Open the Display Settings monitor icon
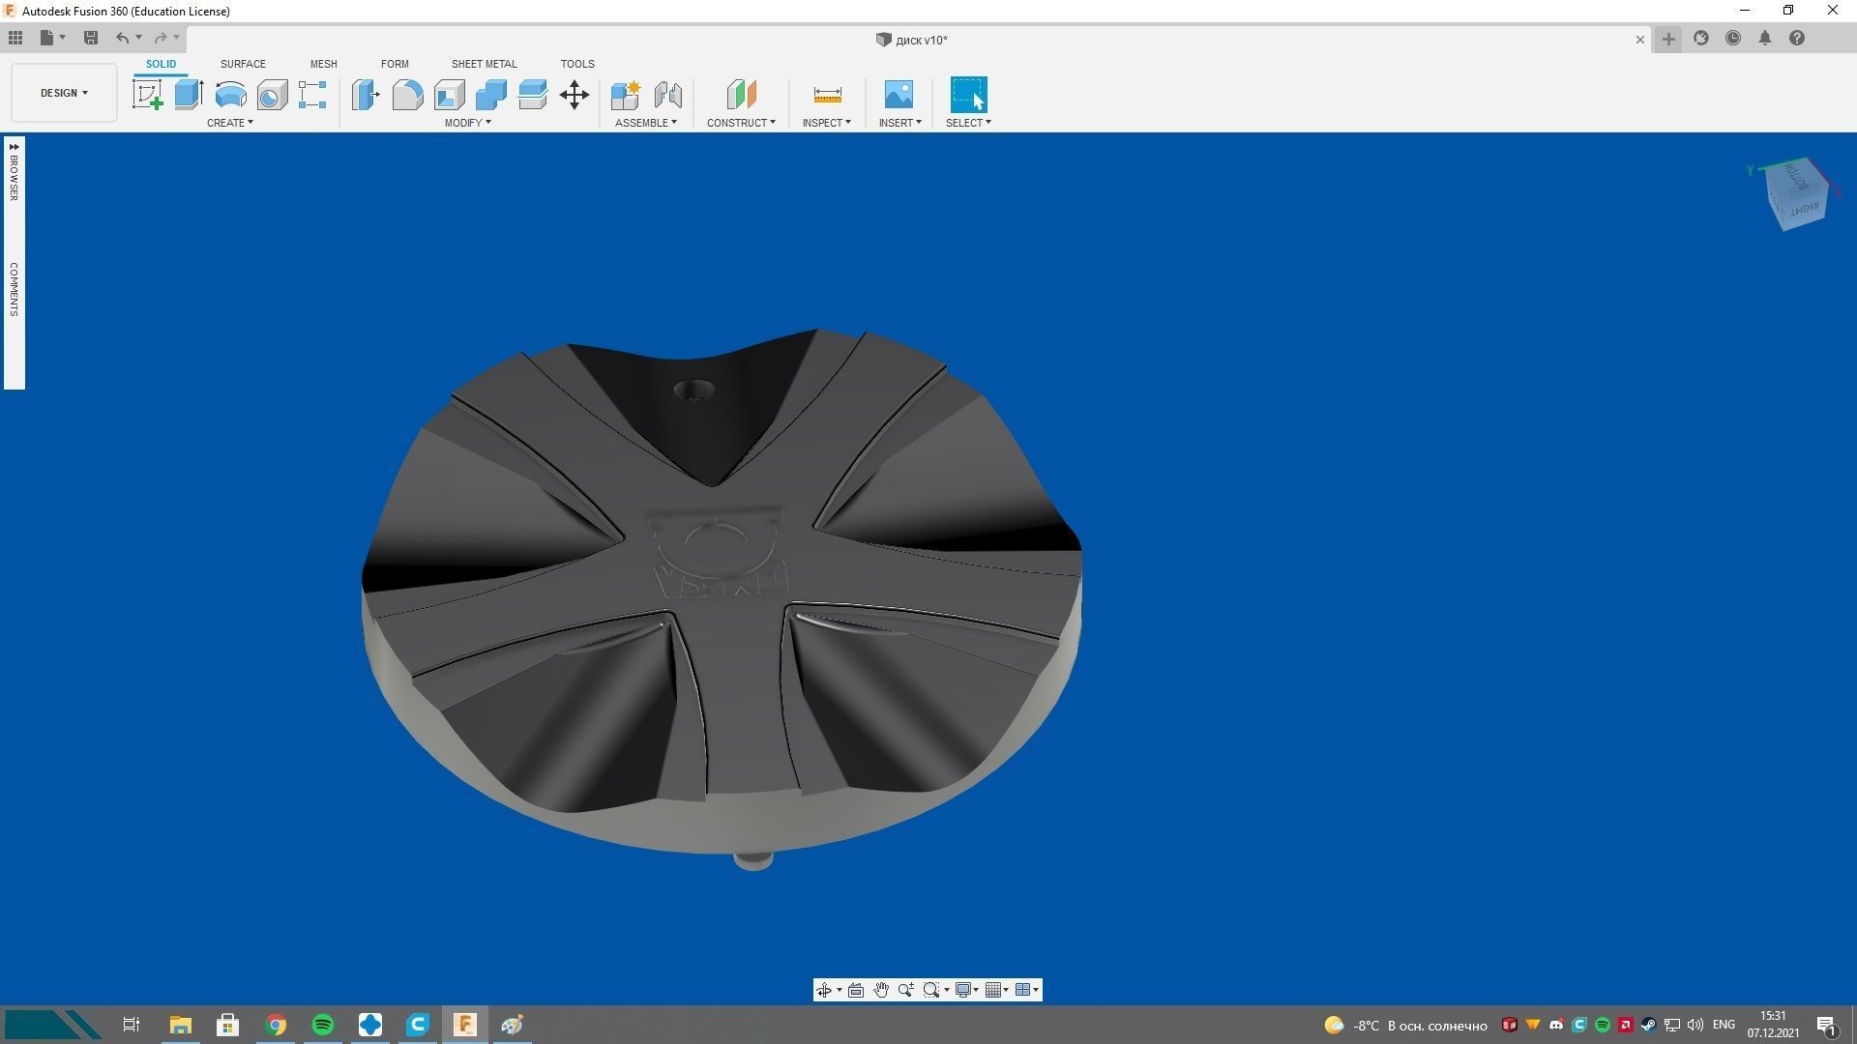Screen dimensions: 1857x1044 pyautogui.click(x=963, y=990)
